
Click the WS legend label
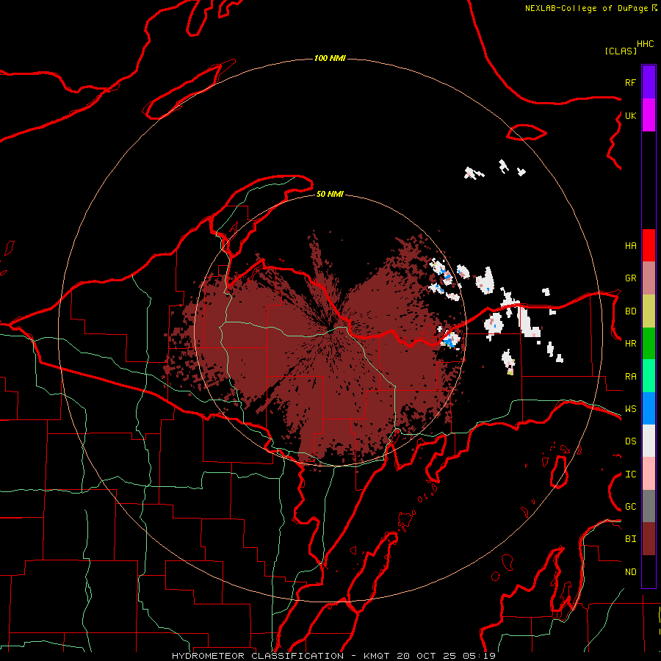(630, 409)
